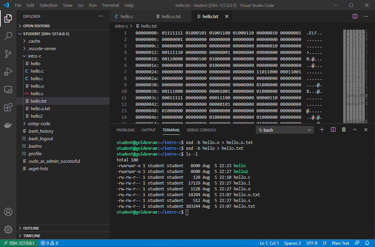Change indentation via Spaces: 2
375x247 pixels.
click(292, 243)
